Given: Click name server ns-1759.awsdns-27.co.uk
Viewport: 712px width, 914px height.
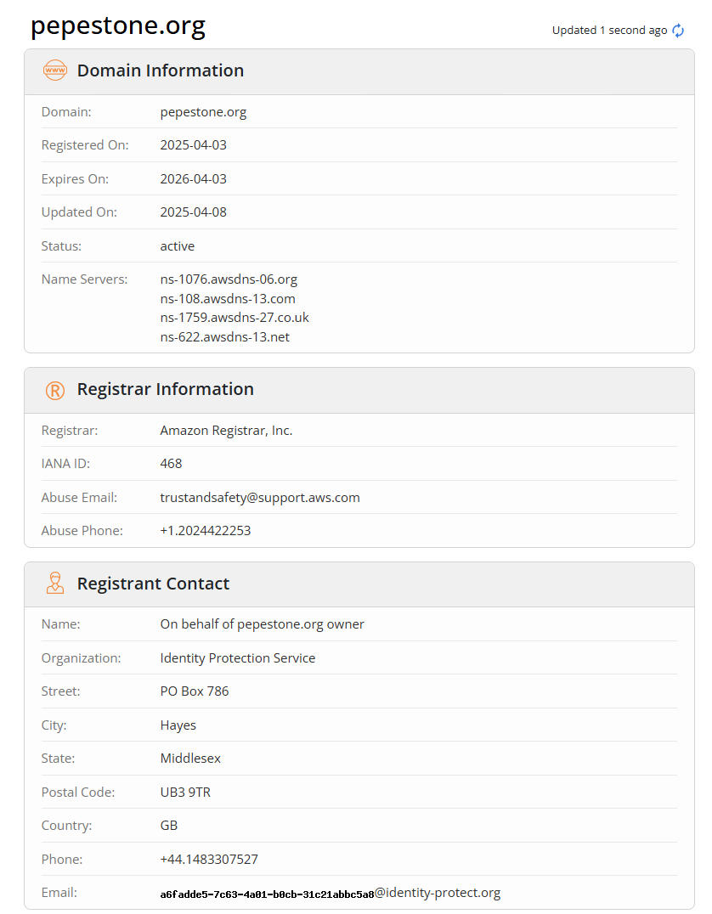Looking at the screenshot, I should pos(235,318).
